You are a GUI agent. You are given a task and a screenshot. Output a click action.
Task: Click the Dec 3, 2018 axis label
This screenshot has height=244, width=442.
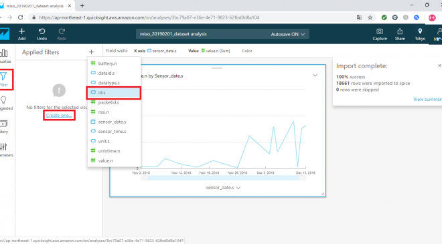[x=265, y=172]
